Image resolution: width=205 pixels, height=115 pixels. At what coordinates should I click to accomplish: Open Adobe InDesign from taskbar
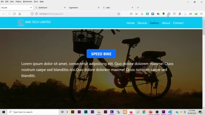(105, 112)
